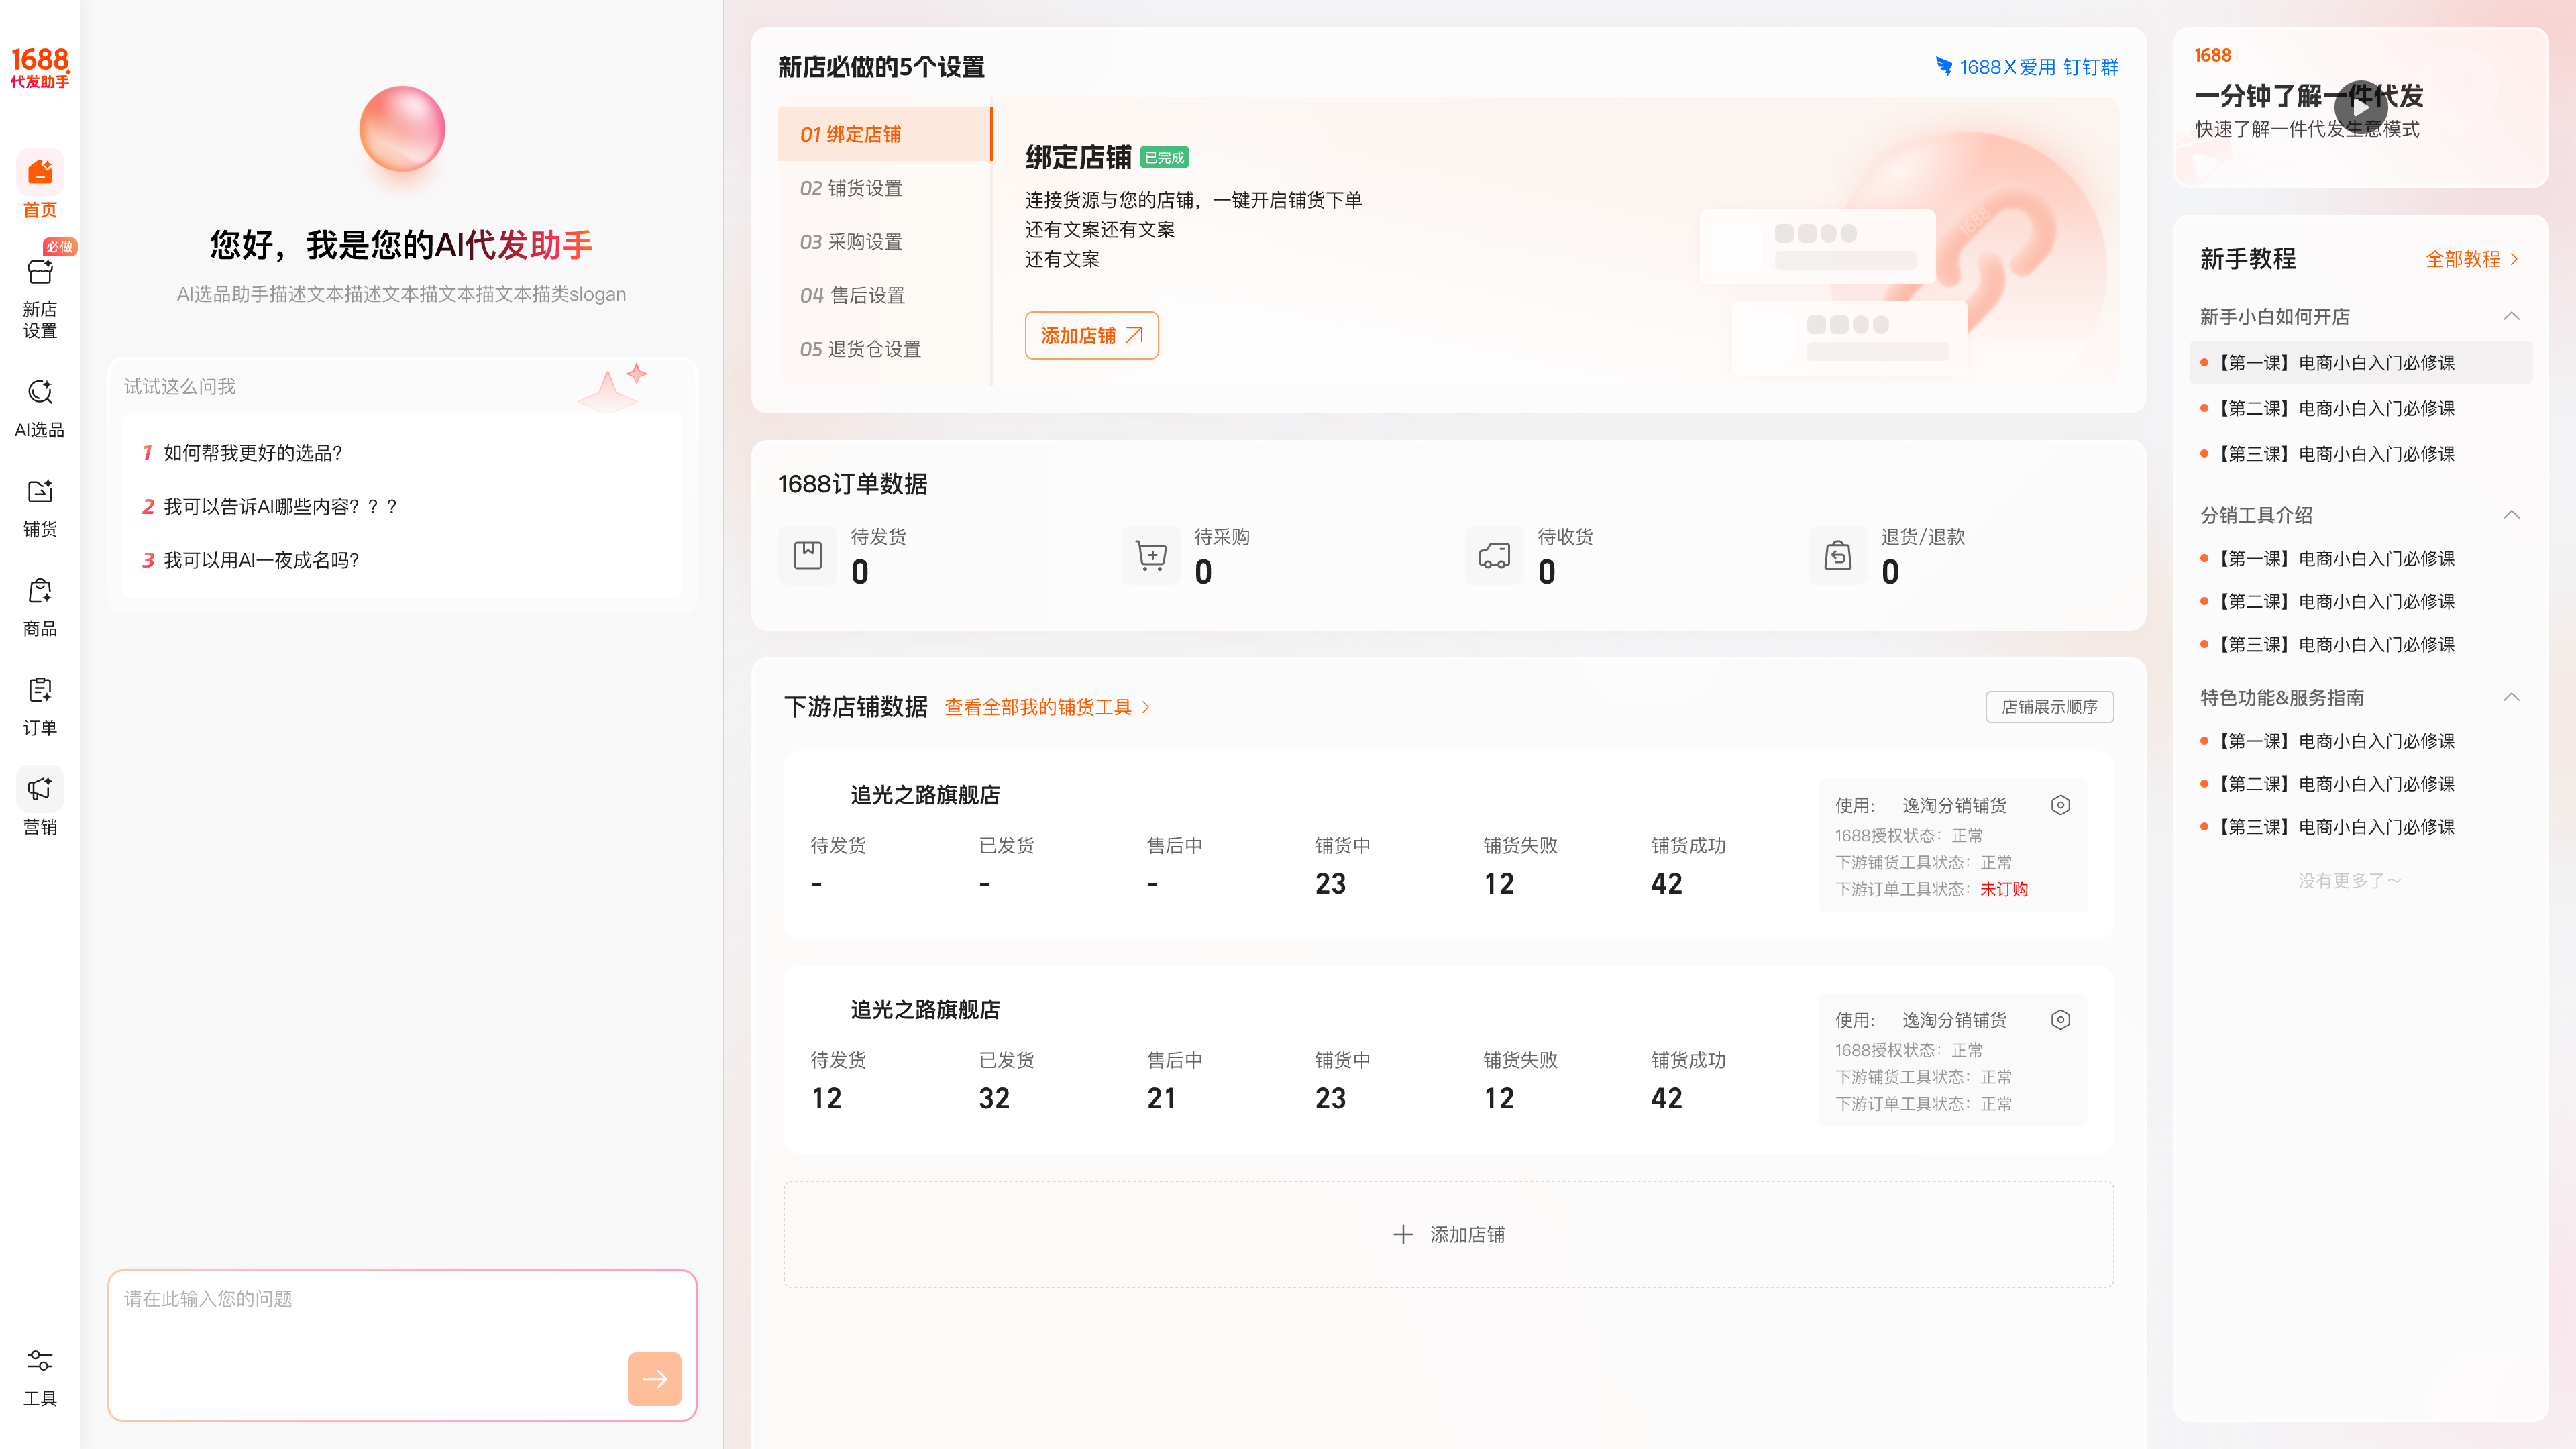Open AI选品 sidebar icon
This screenshot has width=2576, height=1449.
pos(40,392)
